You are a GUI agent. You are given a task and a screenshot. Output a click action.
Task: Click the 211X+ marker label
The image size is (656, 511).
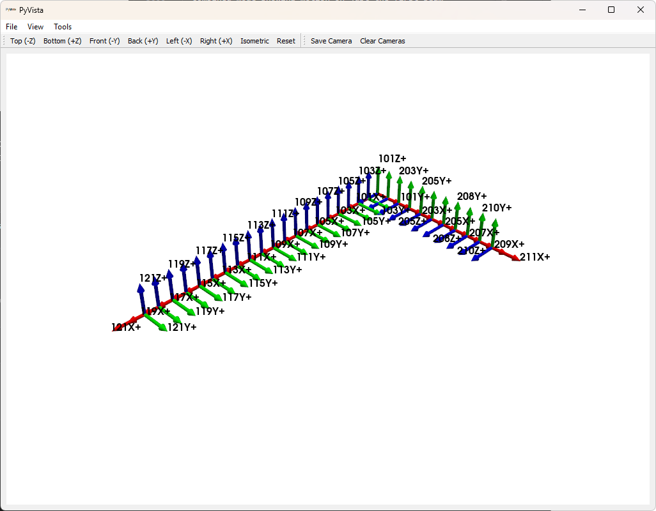click(x=536, y=257)
